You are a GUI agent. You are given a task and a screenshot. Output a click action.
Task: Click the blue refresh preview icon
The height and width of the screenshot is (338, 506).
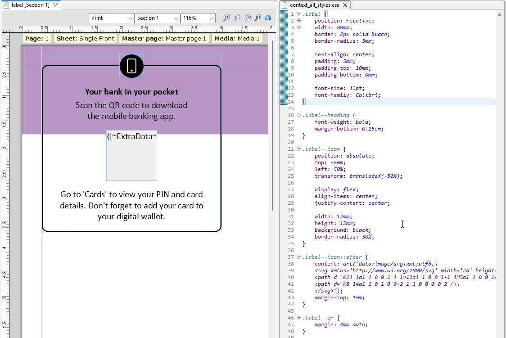click(x=268, y=18)
